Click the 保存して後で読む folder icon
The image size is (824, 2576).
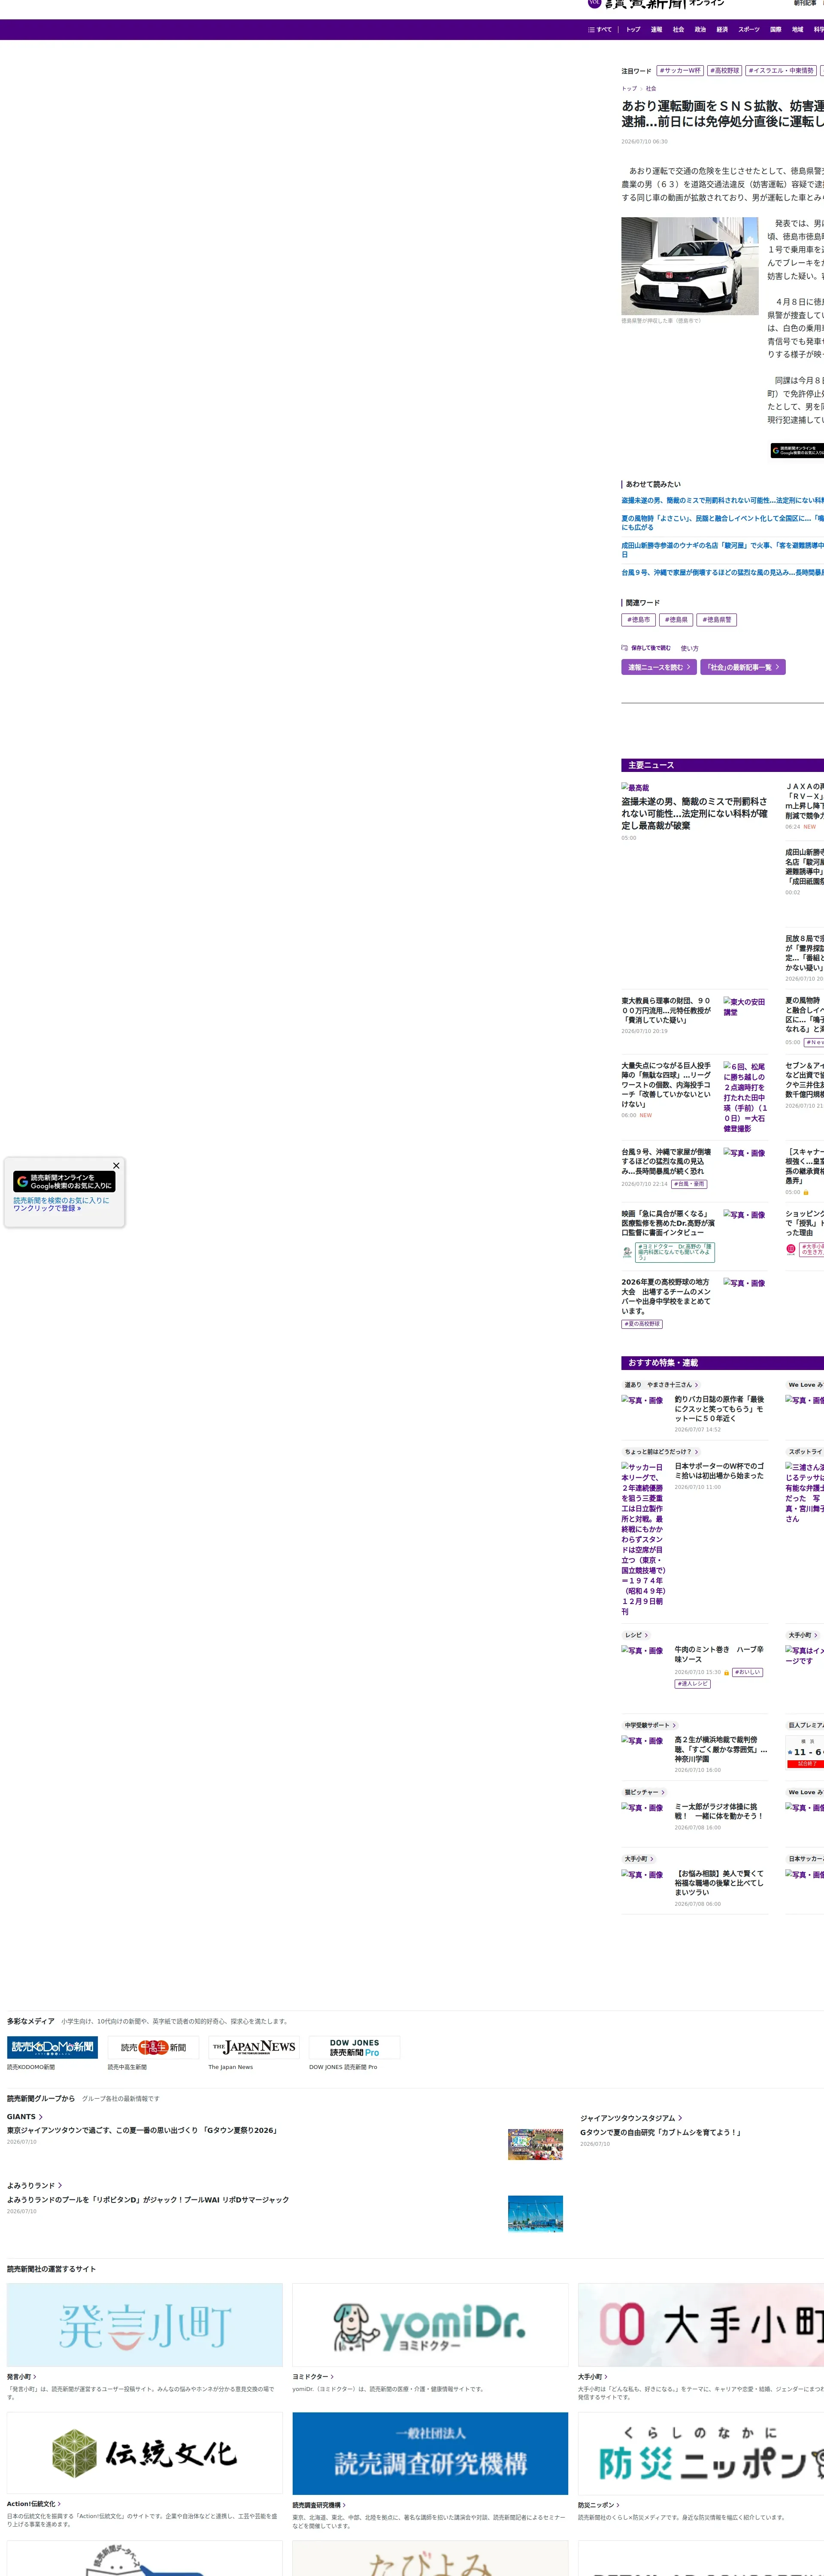click(x=624, y=648)
